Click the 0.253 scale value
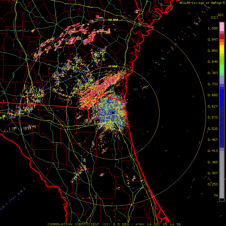This screenshot has width=226, height=226. (x=213, y=184)
